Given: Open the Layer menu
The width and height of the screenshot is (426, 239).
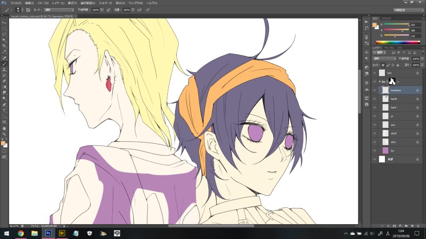Looking at the screenshot, I should click(58, 3).
